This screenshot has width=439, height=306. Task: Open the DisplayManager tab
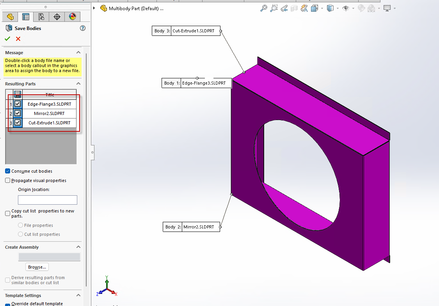pyautogui.click(x=73, y=17)
